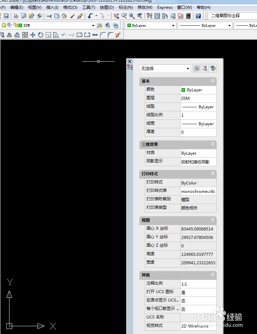The height and width of the screenshot is (334, 257).
Task: Open the 格式(O) menu
Action: click(70, 7)
